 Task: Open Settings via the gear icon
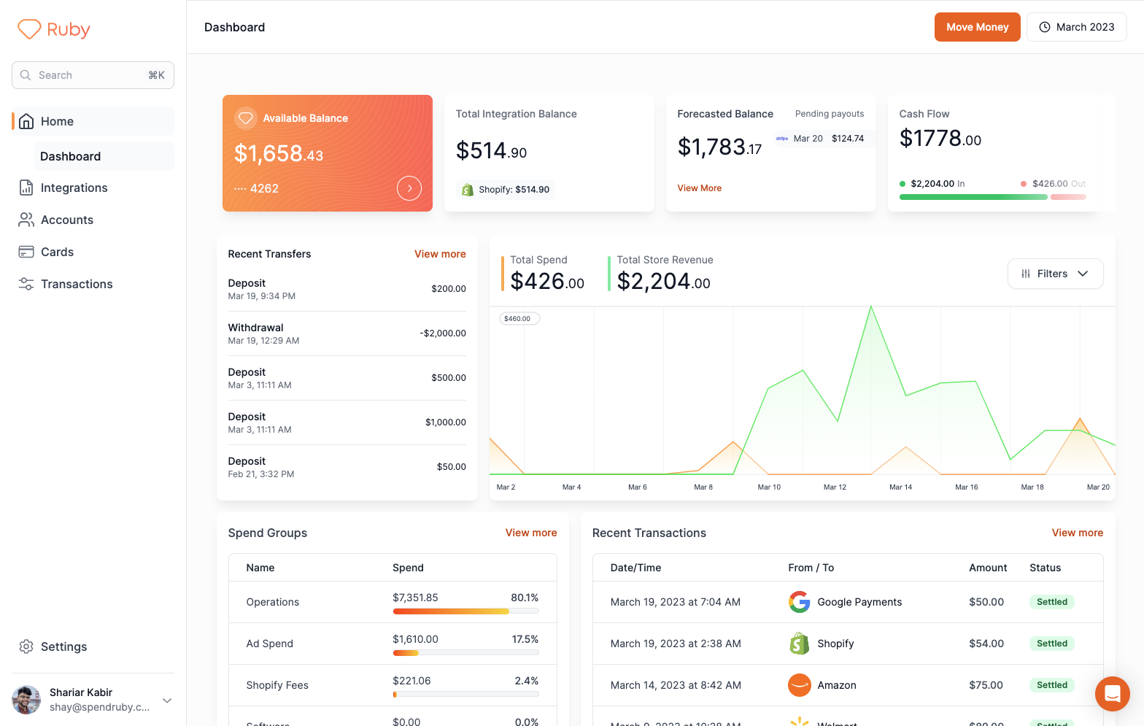26,646
